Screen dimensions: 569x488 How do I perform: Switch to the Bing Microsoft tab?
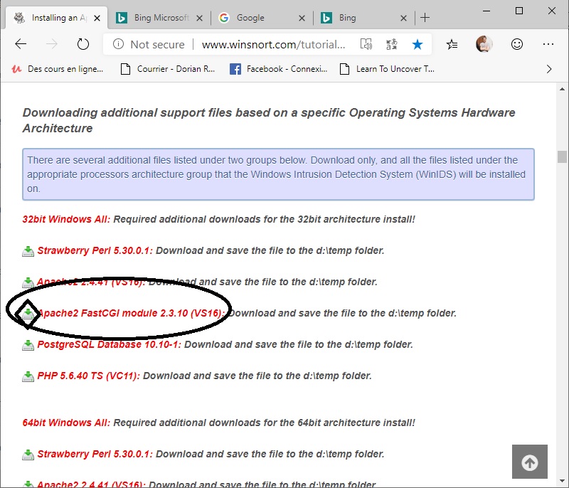click(161, 17)
